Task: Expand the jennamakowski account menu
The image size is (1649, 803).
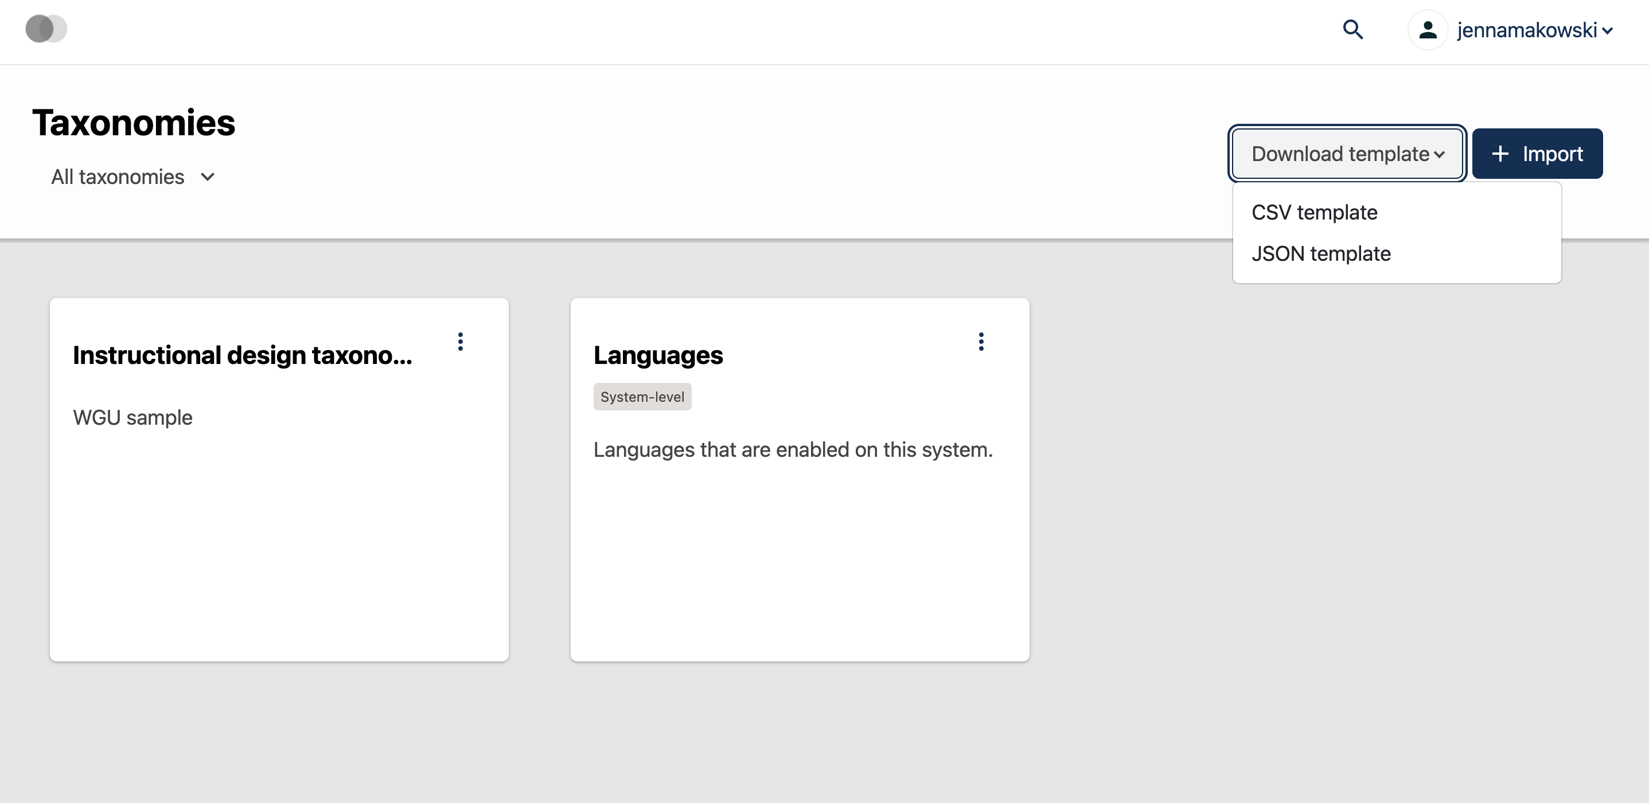Action: (x=1534, y=30)
